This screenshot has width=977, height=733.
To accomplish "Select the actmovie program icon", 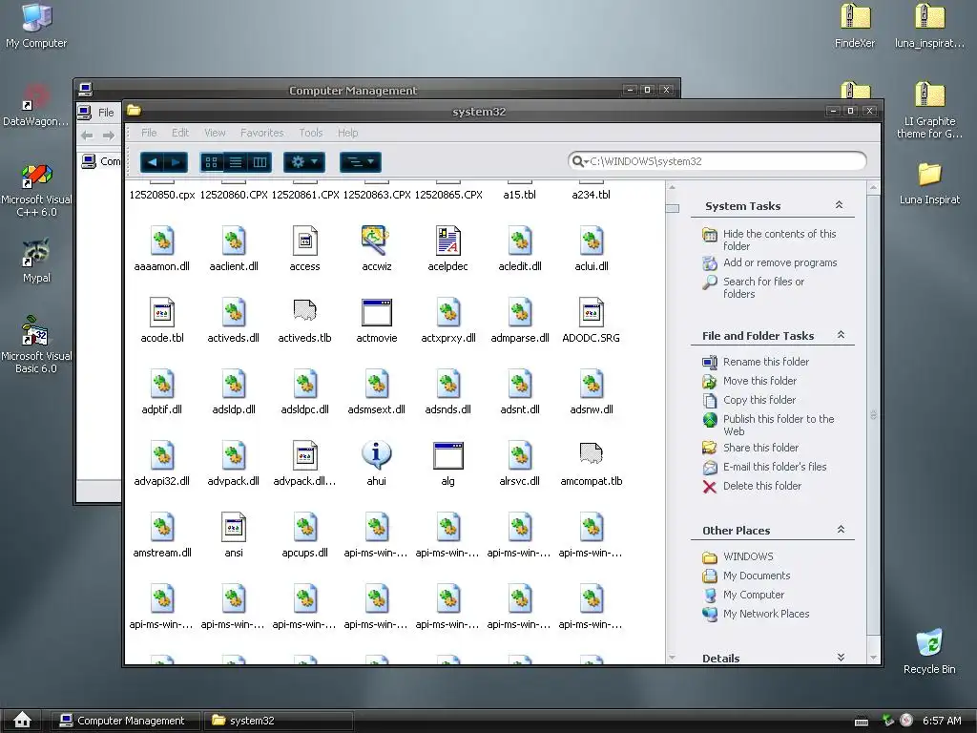I will (376, 313).
